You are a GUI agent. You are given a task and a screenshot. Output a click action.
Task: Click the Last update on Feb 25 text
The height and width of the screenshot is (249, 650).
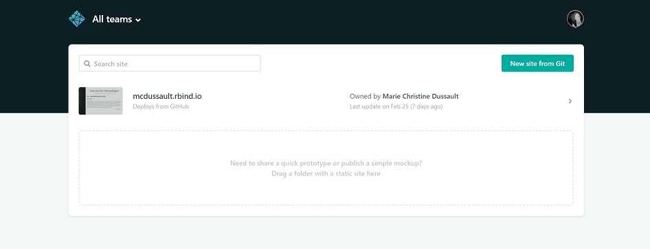[396, 107]
